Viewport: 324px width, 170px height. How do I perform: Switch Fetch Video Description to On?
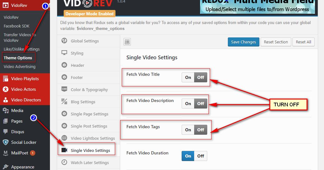click(188, 104)
